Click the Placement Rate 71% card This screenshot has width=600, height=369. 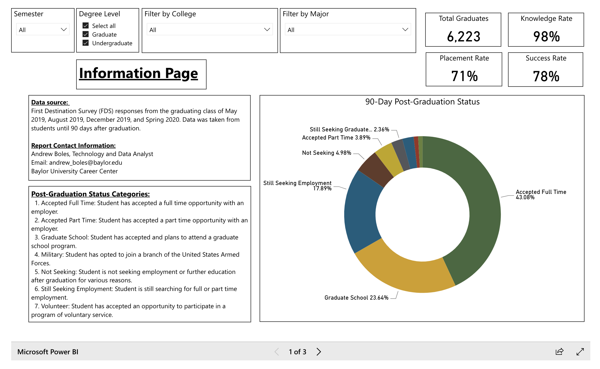click(x=464, y=69)
